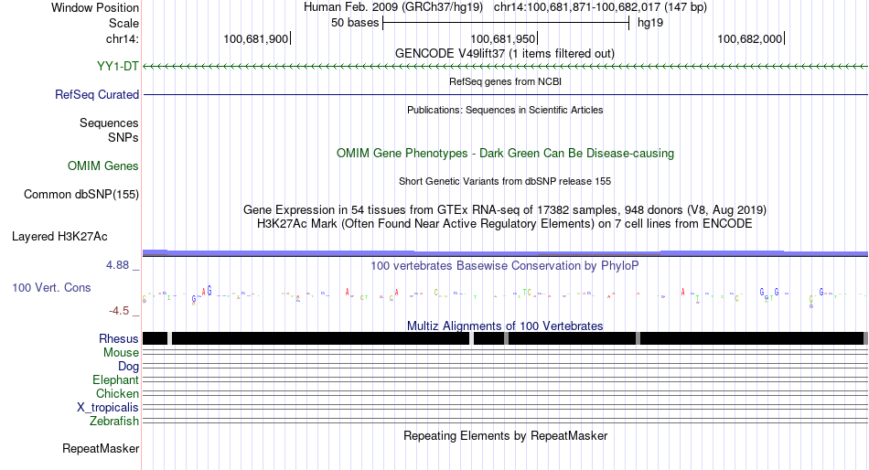The height and width of the screenshot is (470, 869).
Task: Click 100 vertebrates Basewise Conservation title
Action: pos(505,266)
